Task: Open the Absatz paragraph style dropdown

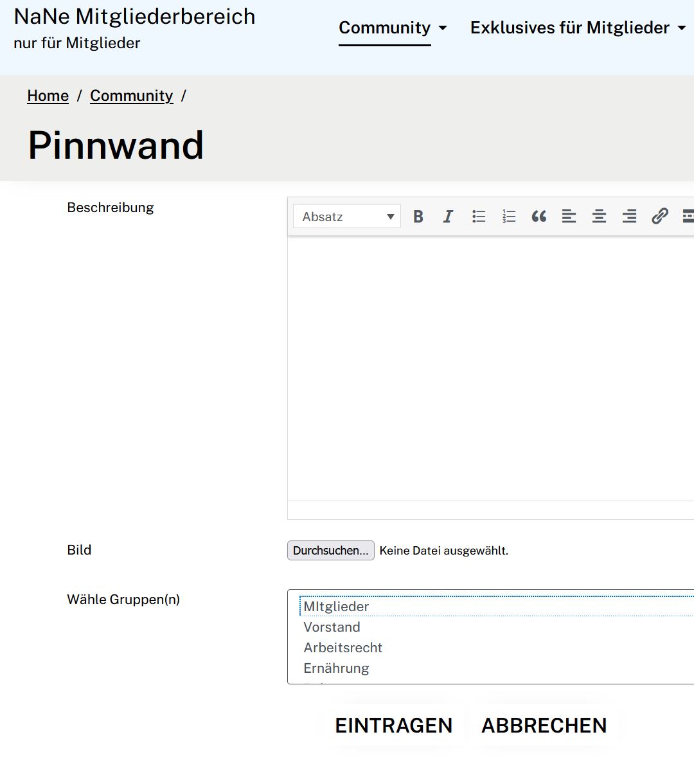Action: click(x=346, y=216)
